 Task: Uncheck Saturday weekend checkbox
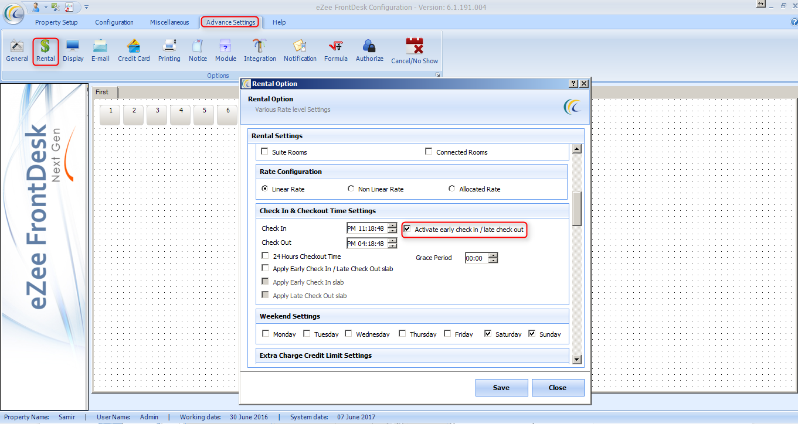(x=488, y=334)
